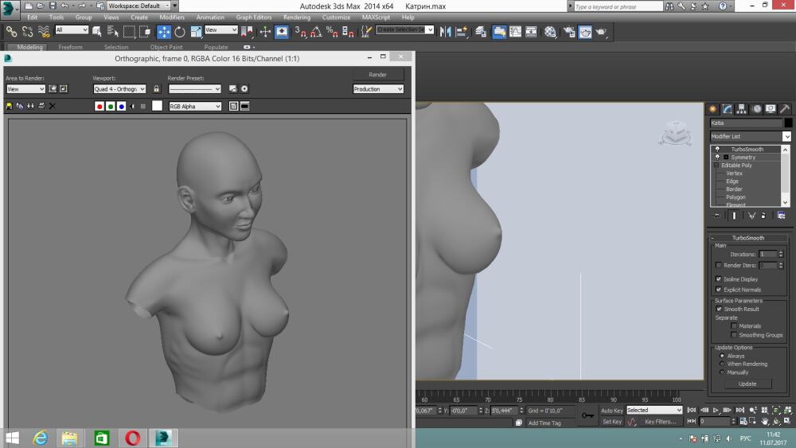Open Key Filters dialog

coord(660,422)
